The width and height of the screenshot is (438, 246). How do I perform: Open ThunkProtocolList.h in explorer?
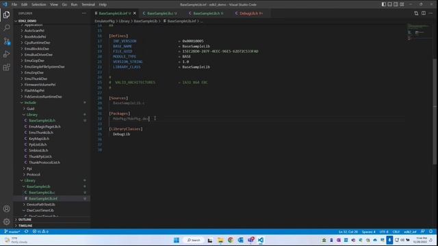(x=44, y=163)
